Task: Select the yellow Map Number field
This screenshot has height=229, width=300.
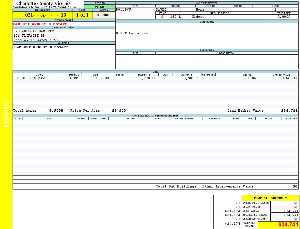Action: (x=43, y=15)
